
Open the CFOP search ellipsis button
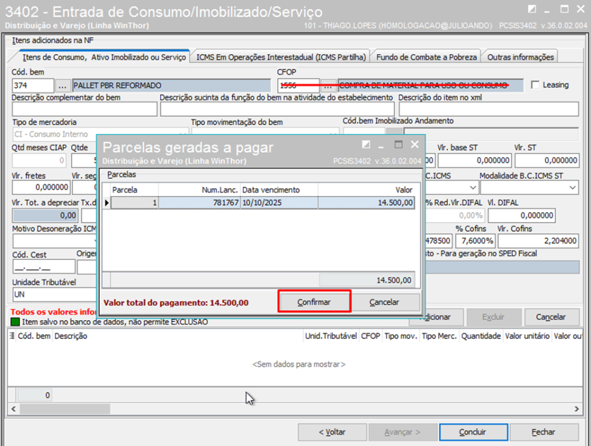328,86
